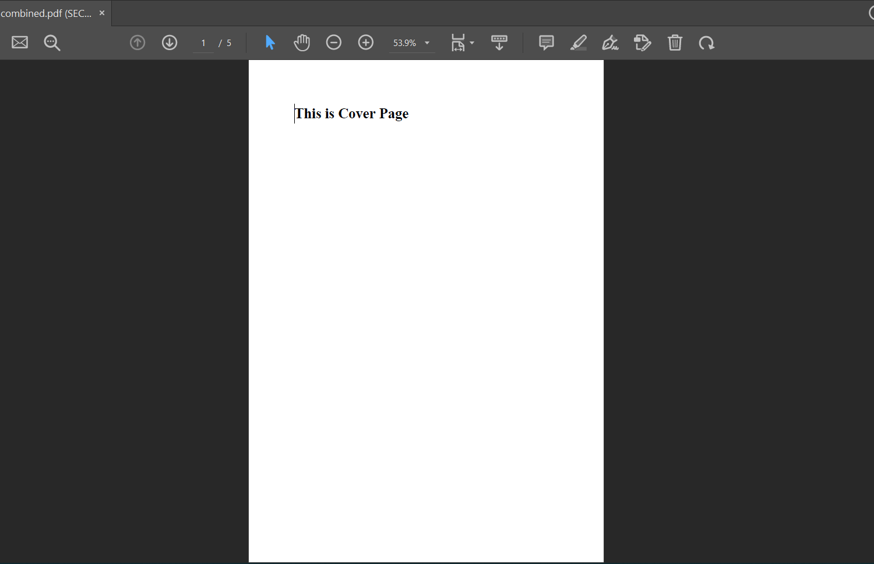Click the fit-to-width page icon
This screenshot has height=564, width=874.
458,43
